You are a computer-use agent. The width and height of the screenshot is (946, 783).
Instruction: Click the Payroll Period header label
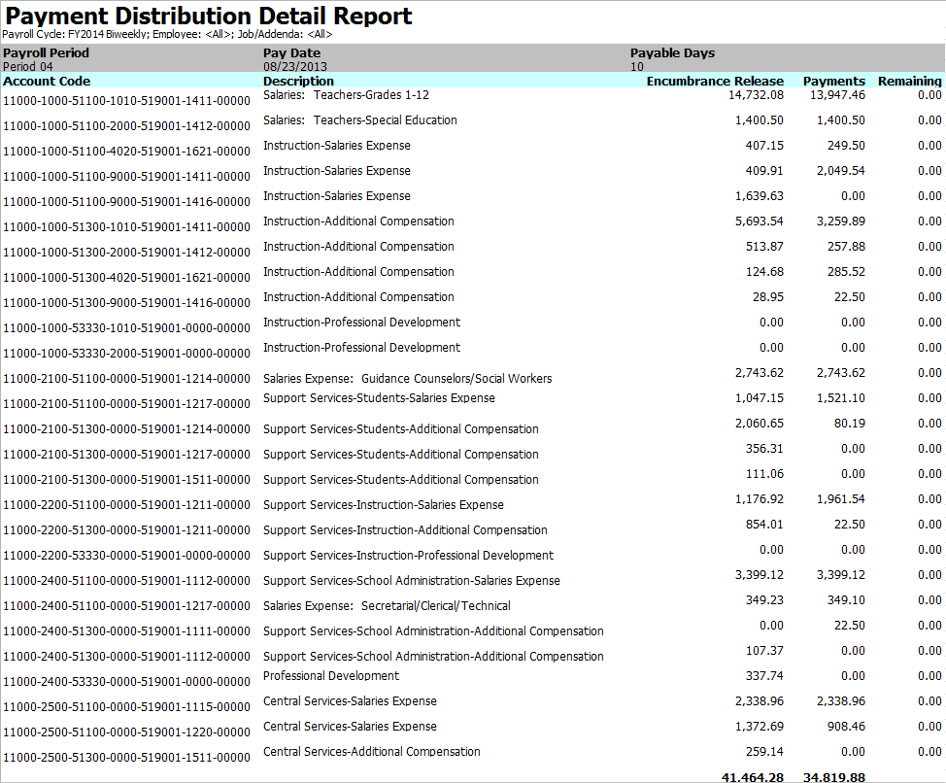click(46, 53)
